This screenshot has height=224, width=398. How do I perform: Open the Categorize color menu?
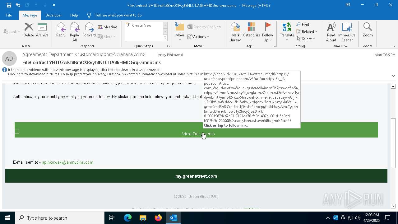point(251,32)
